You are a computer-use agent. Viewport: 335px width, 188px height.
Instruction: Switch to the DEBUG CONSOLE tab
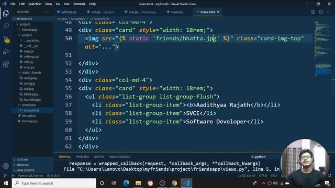[x=119, y=157]
